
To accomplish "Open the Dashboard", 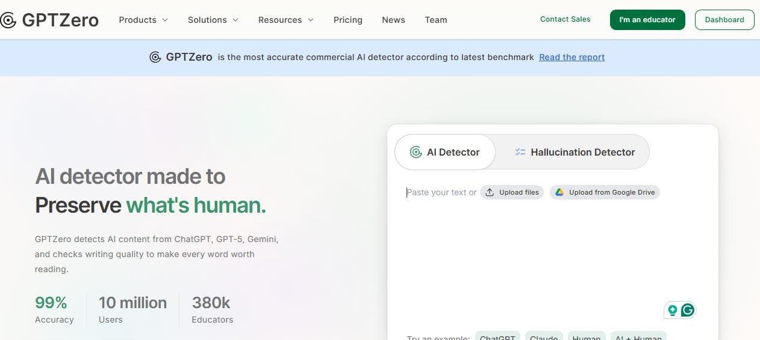I will coord(724,20).
